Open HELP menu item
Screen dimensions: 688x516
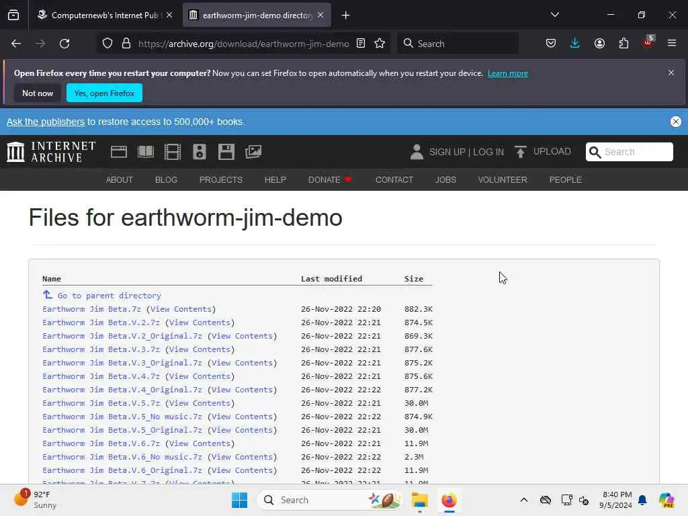pos(275,180)
